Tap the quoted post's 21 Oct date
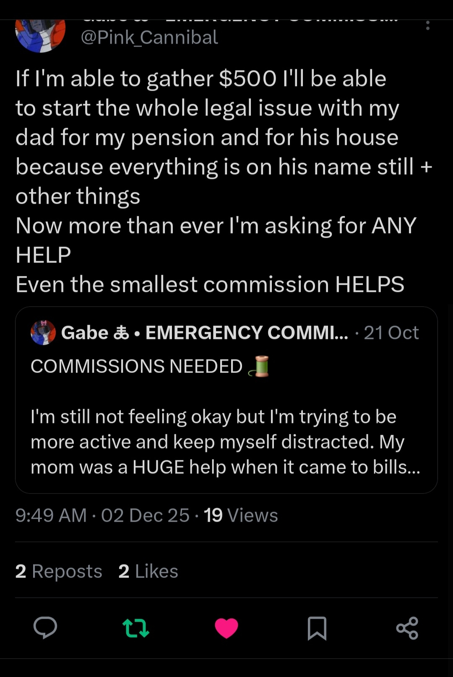This screenshot has height=677, width=453. tap(391, 333)
